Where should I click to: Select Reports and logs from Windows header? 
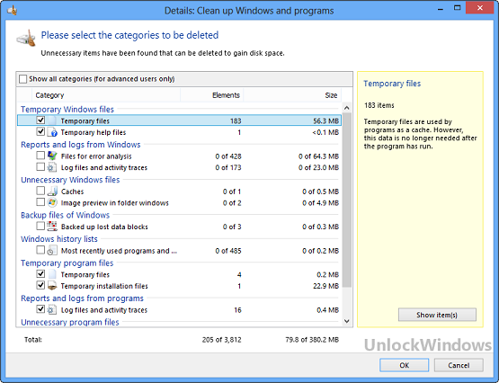click(81, 145)
